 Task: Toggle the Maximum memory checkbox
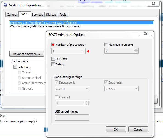(x=106, y=45)
